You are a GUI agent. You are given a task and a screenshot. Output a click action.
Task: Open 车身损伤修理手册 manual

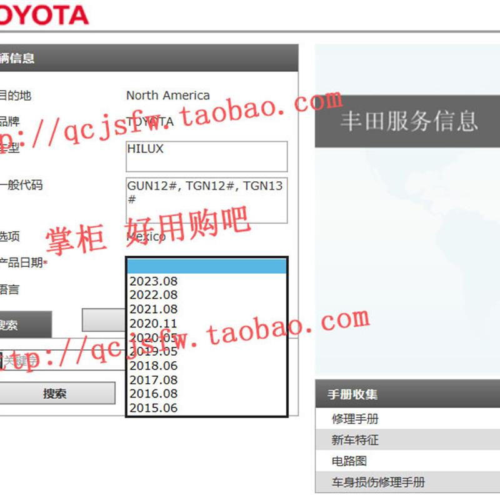click(407, 482)
